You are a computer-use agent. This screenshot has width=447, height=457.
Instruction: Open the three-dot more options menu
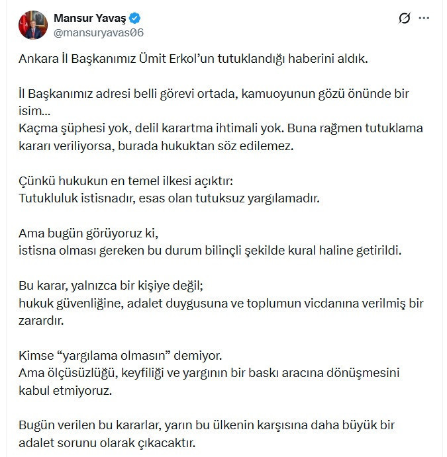click(424, 19)
